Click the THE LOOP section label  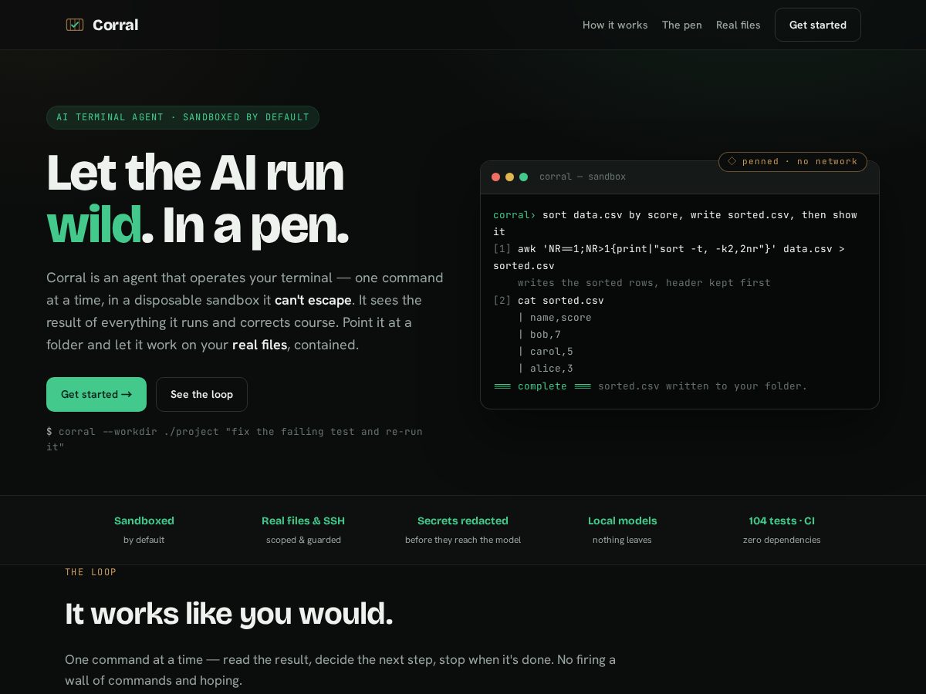click(91, 572)
